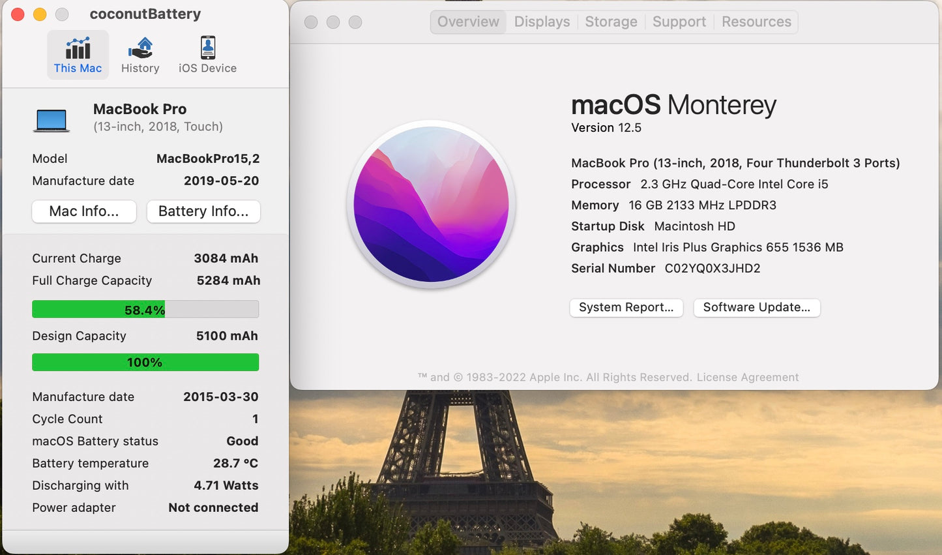942x555 pixels.
Task: Go to the Storage tab
Action: (611, 22)
